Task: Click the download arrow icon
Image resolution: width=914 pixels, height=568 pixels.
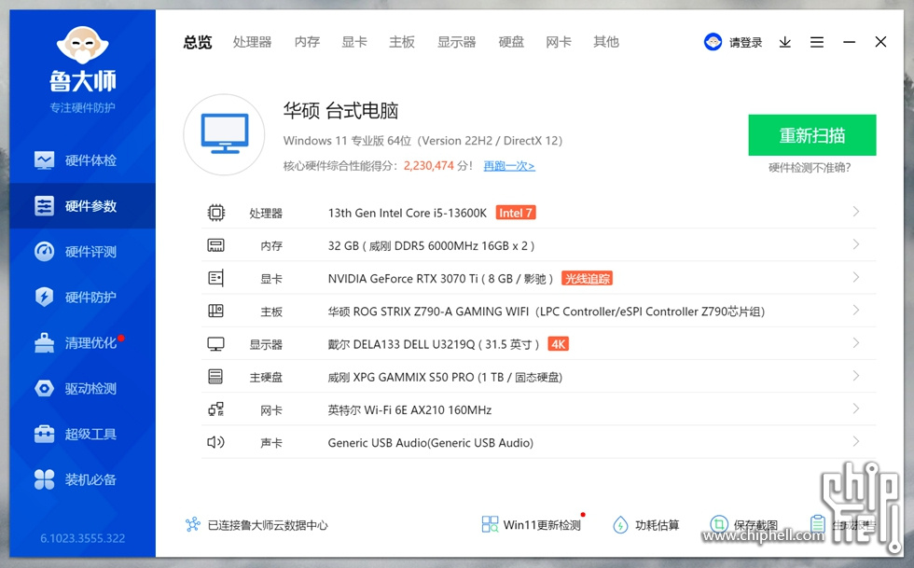Action: [785, 42]
